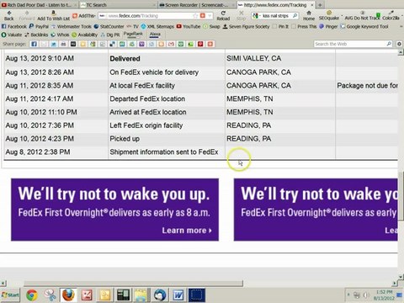Select the fedex.com/Tracking tab
The height and width of the screenshot is (303, 404).
[275, 5]
